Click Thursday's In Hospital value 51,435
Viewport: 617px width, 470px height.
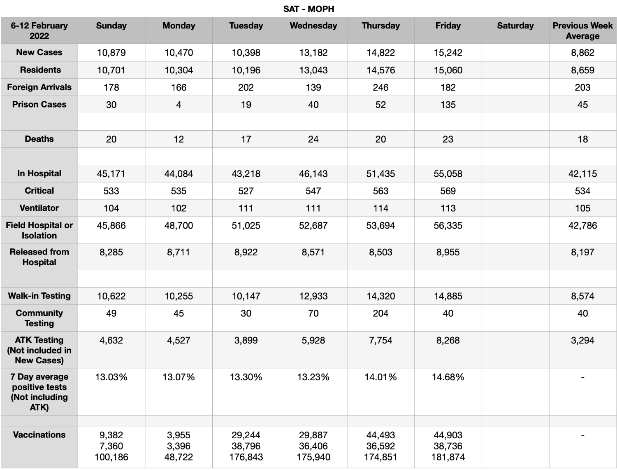click(x=380, y=174)
